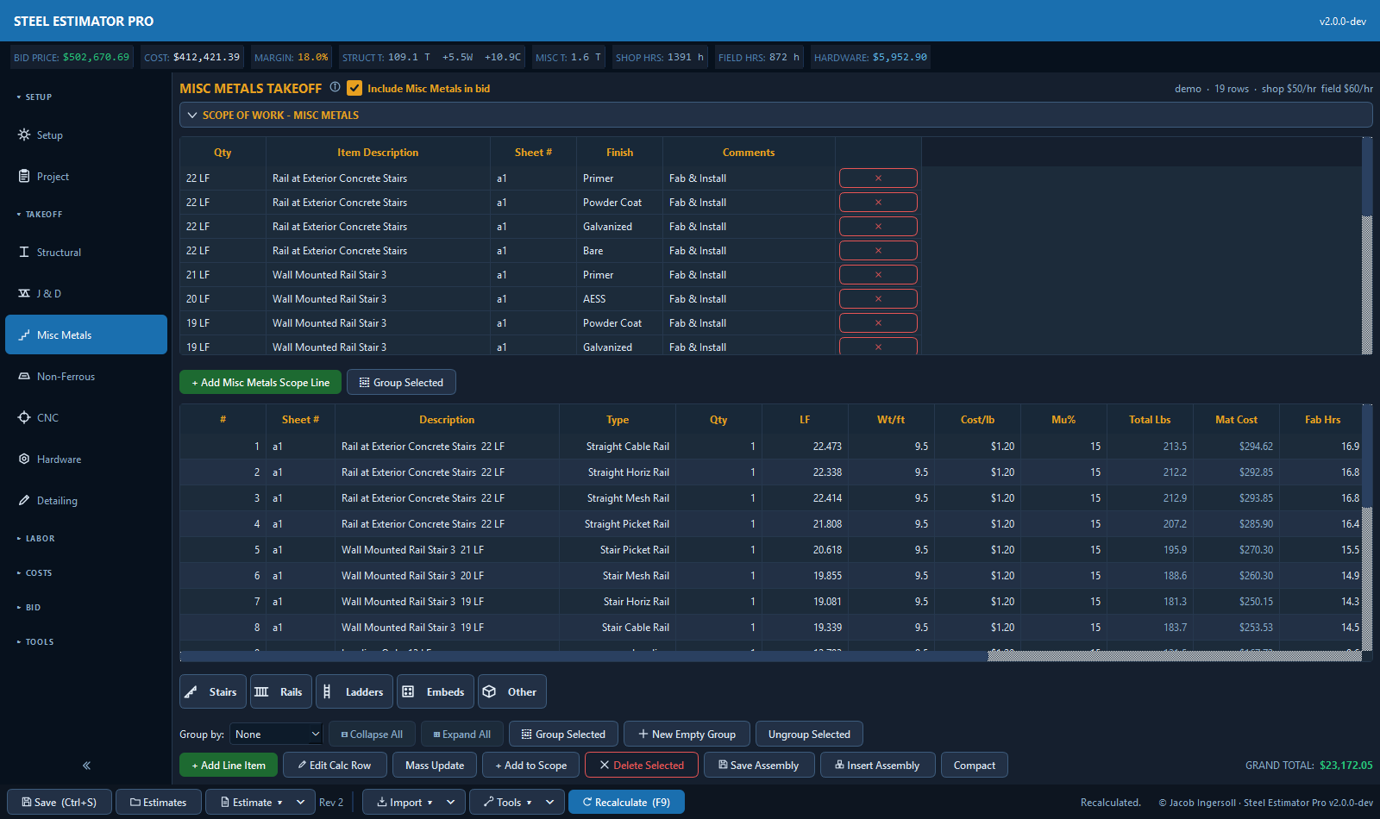Delete the 21 LF Wall Mounted Rail line
Image resolution: width=1380 pixels, height=819 pixels.
[878, 275]
